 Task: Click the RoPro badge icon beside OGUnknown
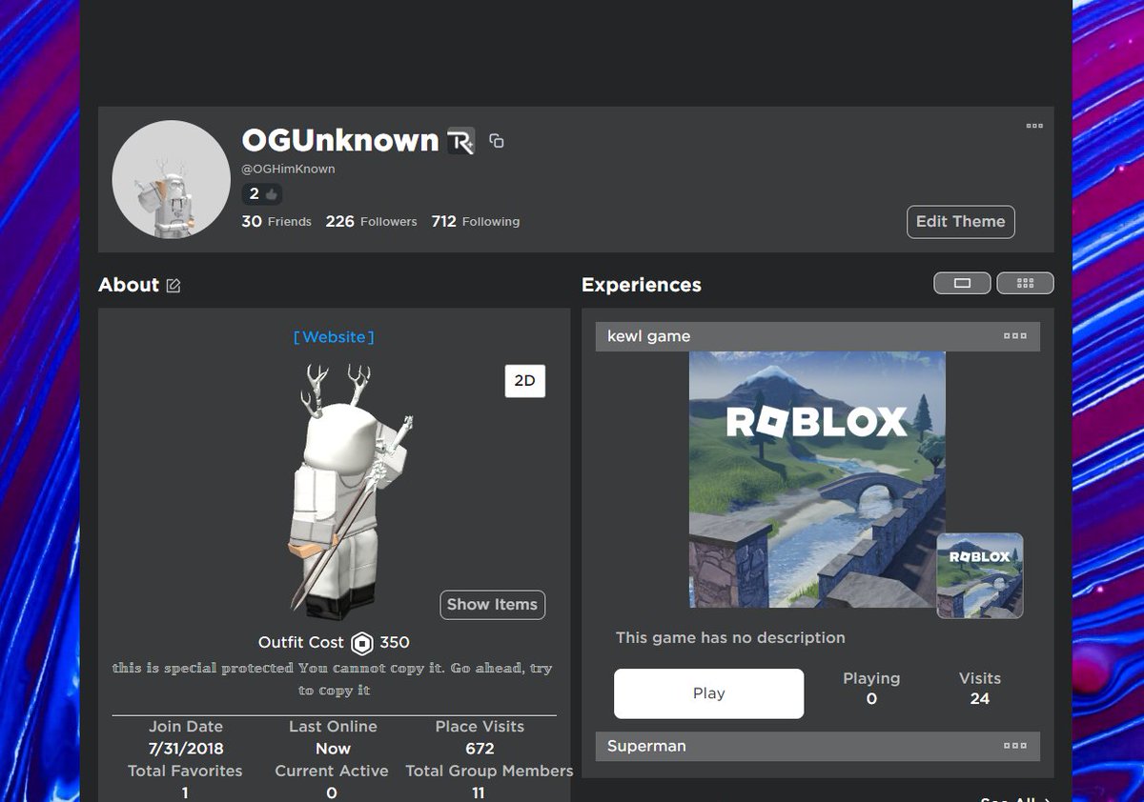(460, 141)
